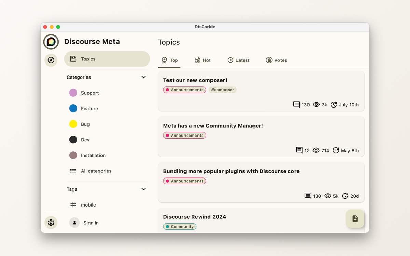Switch to the Votes tab
This screenshot has height=256, width=410.
point(276,60)
